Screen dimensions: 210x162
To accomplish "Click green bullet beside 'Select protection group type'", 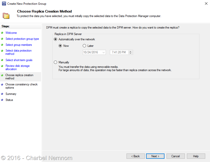I will 2,39.
